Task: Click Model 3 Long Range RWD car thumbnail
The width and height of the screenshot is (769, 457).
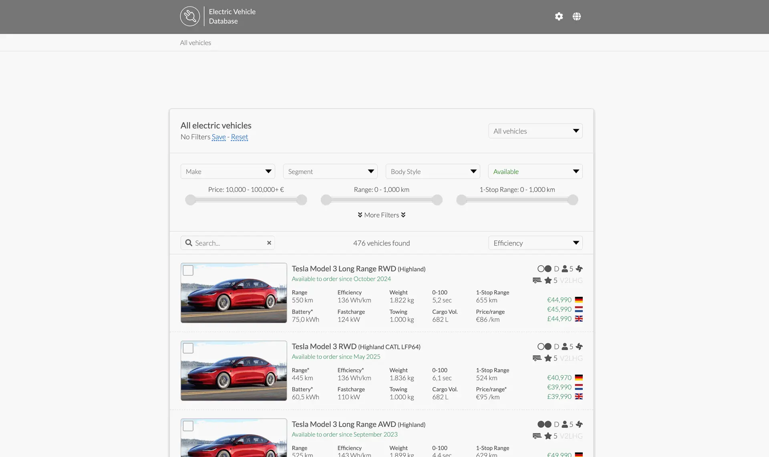Action: 234,293
